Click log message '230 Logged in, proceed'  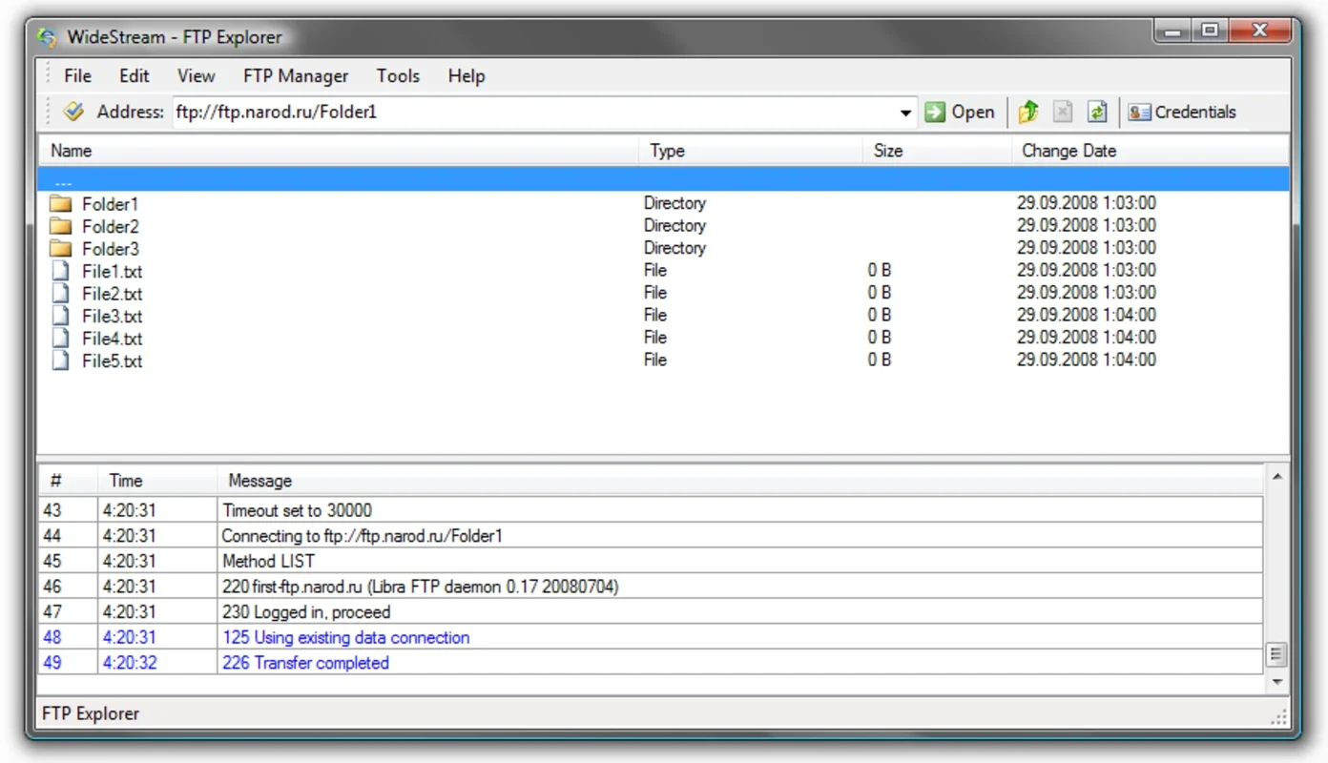pyautogui.click(x=306, y=612)
